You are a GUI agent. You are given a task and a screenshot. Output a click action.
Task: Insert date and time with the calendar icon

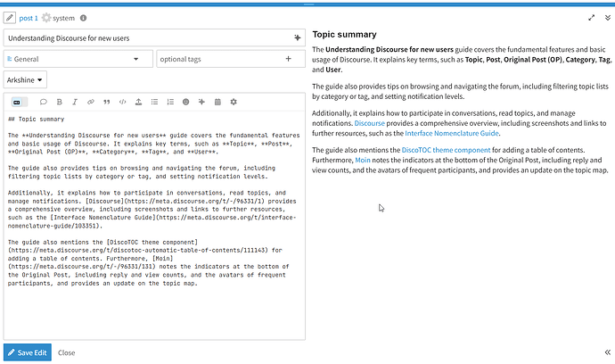tap(217, 102)
